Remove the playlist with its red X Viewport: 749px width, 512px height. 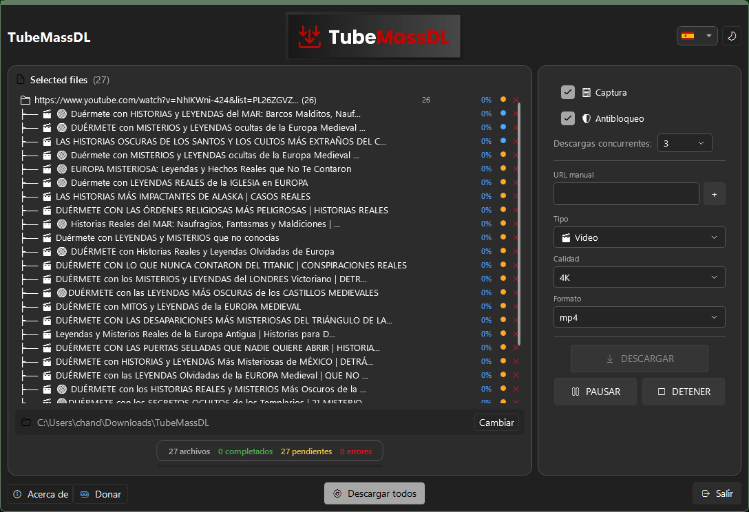click(x=516, y=100)
